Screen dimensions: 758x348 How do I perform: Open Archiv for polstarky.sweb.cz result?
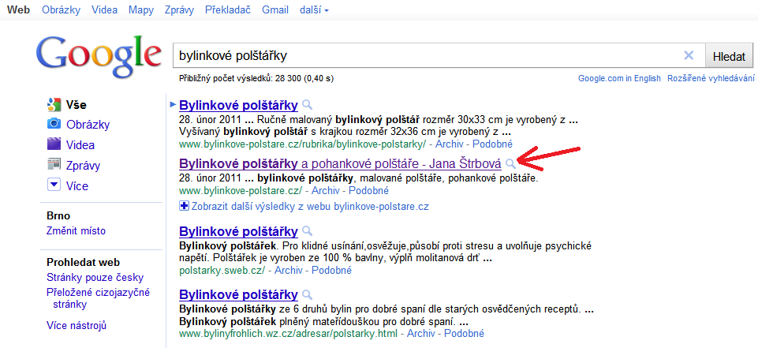(289, 270)
